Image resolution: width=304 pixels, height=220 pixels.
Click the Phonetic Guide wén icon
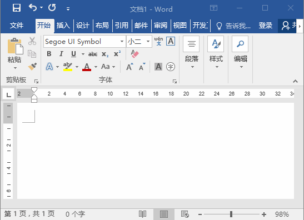[x=158, y=41]
